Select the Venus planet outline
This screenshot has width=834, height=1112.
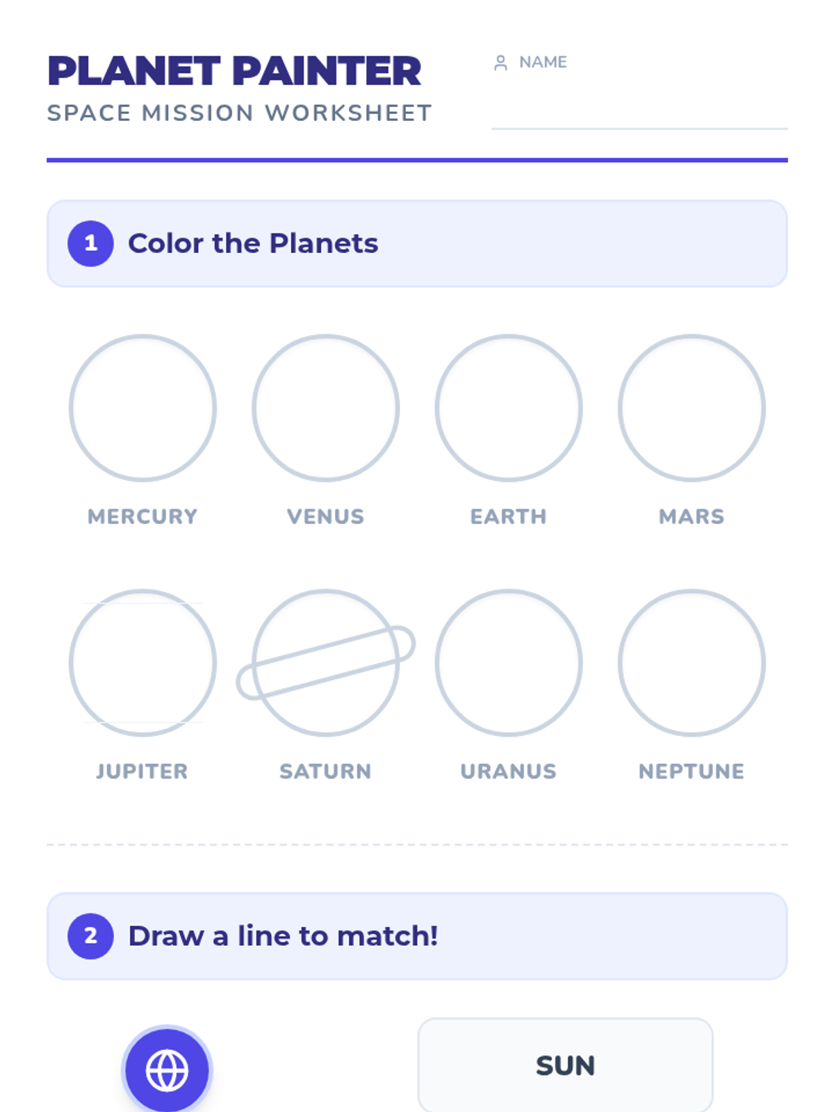point(325,408)
